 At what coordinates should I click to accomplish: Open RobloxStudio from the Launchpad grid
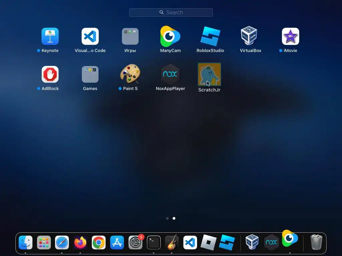[x=210, y=36]
